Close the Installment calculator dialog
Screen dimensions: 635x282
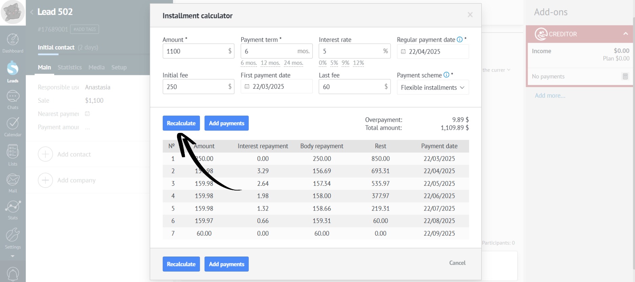470,15
